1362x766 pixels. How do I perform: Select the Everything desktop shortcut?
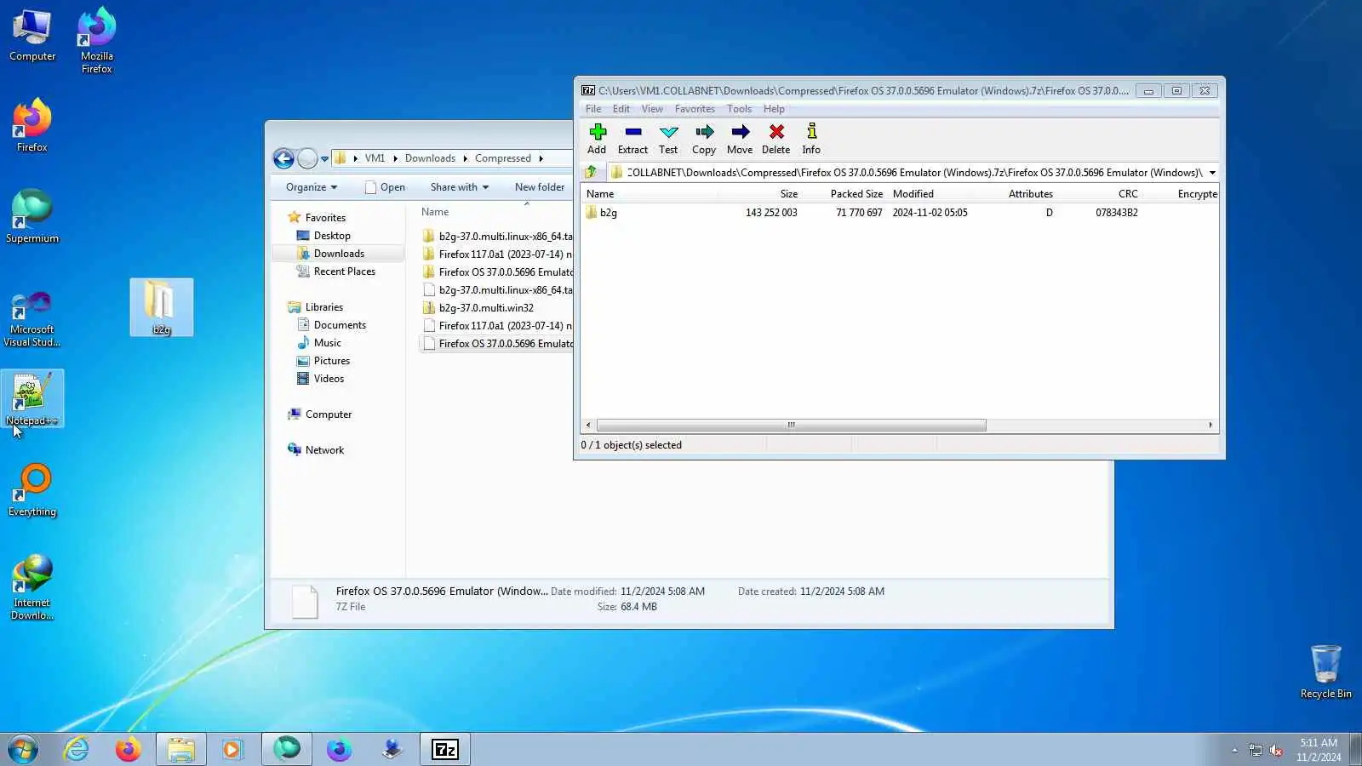point(32,489)
